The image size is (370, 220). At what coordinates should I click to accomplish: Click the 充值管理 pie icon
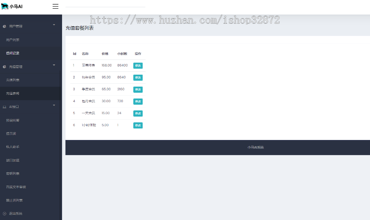click(x=5, y=66)
